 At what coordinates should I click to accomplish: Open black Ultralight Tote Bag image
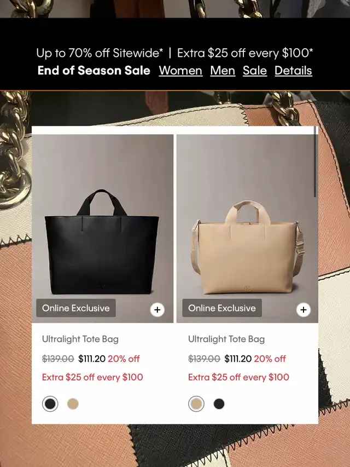click(102, 228)
